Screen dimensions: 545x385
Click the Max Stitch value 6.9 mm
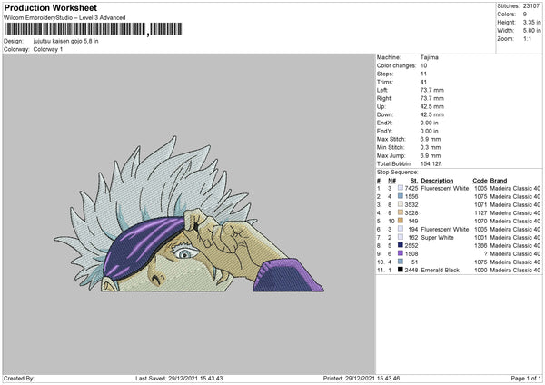point(431,139)
